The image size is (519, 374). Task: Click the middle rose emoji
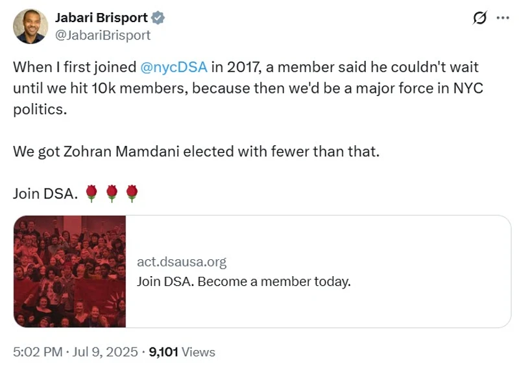[x=112, y=193]
